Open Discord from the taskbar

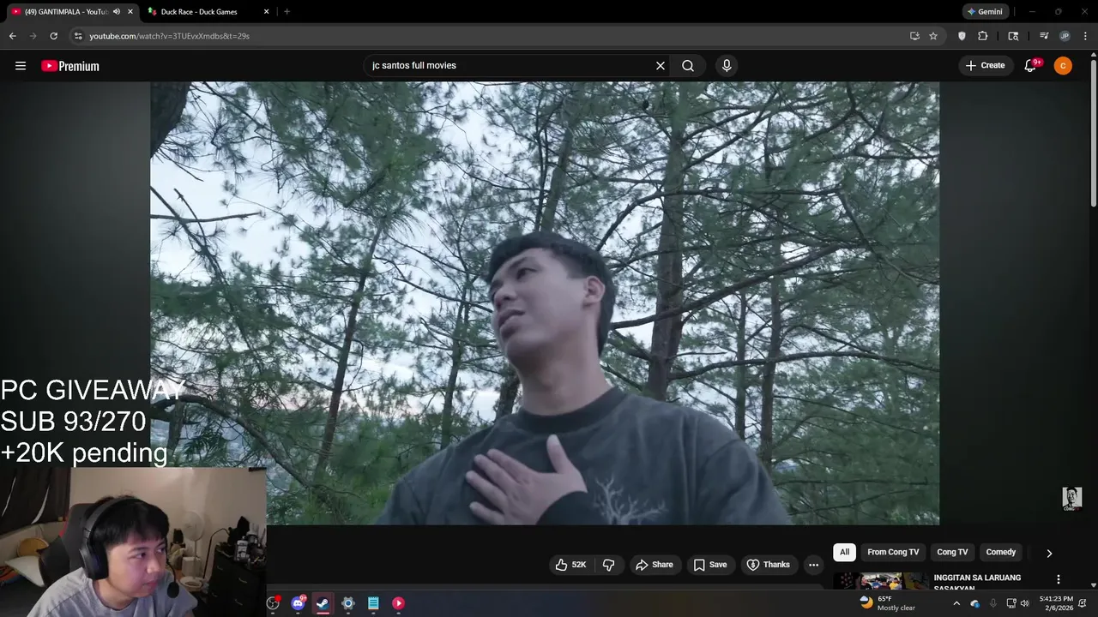pyautogui.click(x=298, y=603)
